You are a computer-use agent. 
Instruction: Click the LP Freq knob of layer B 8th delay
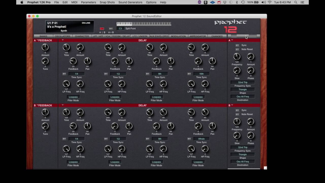150,149
